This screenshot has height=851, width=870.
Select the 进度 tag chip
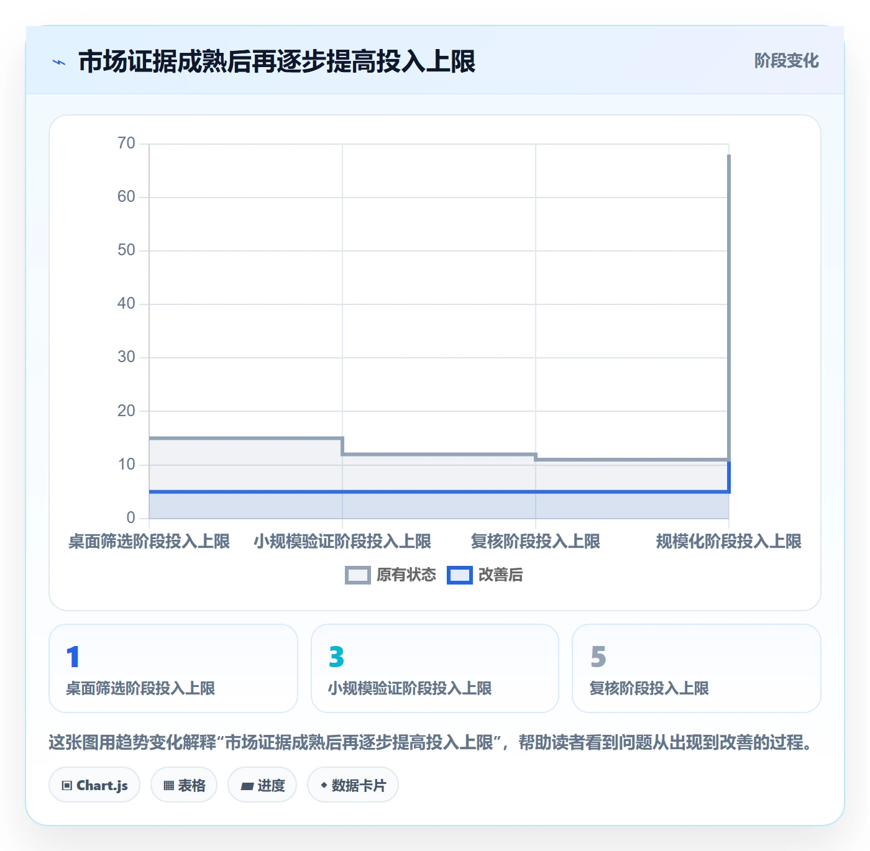pyautogui.click(x=262, y=785)
